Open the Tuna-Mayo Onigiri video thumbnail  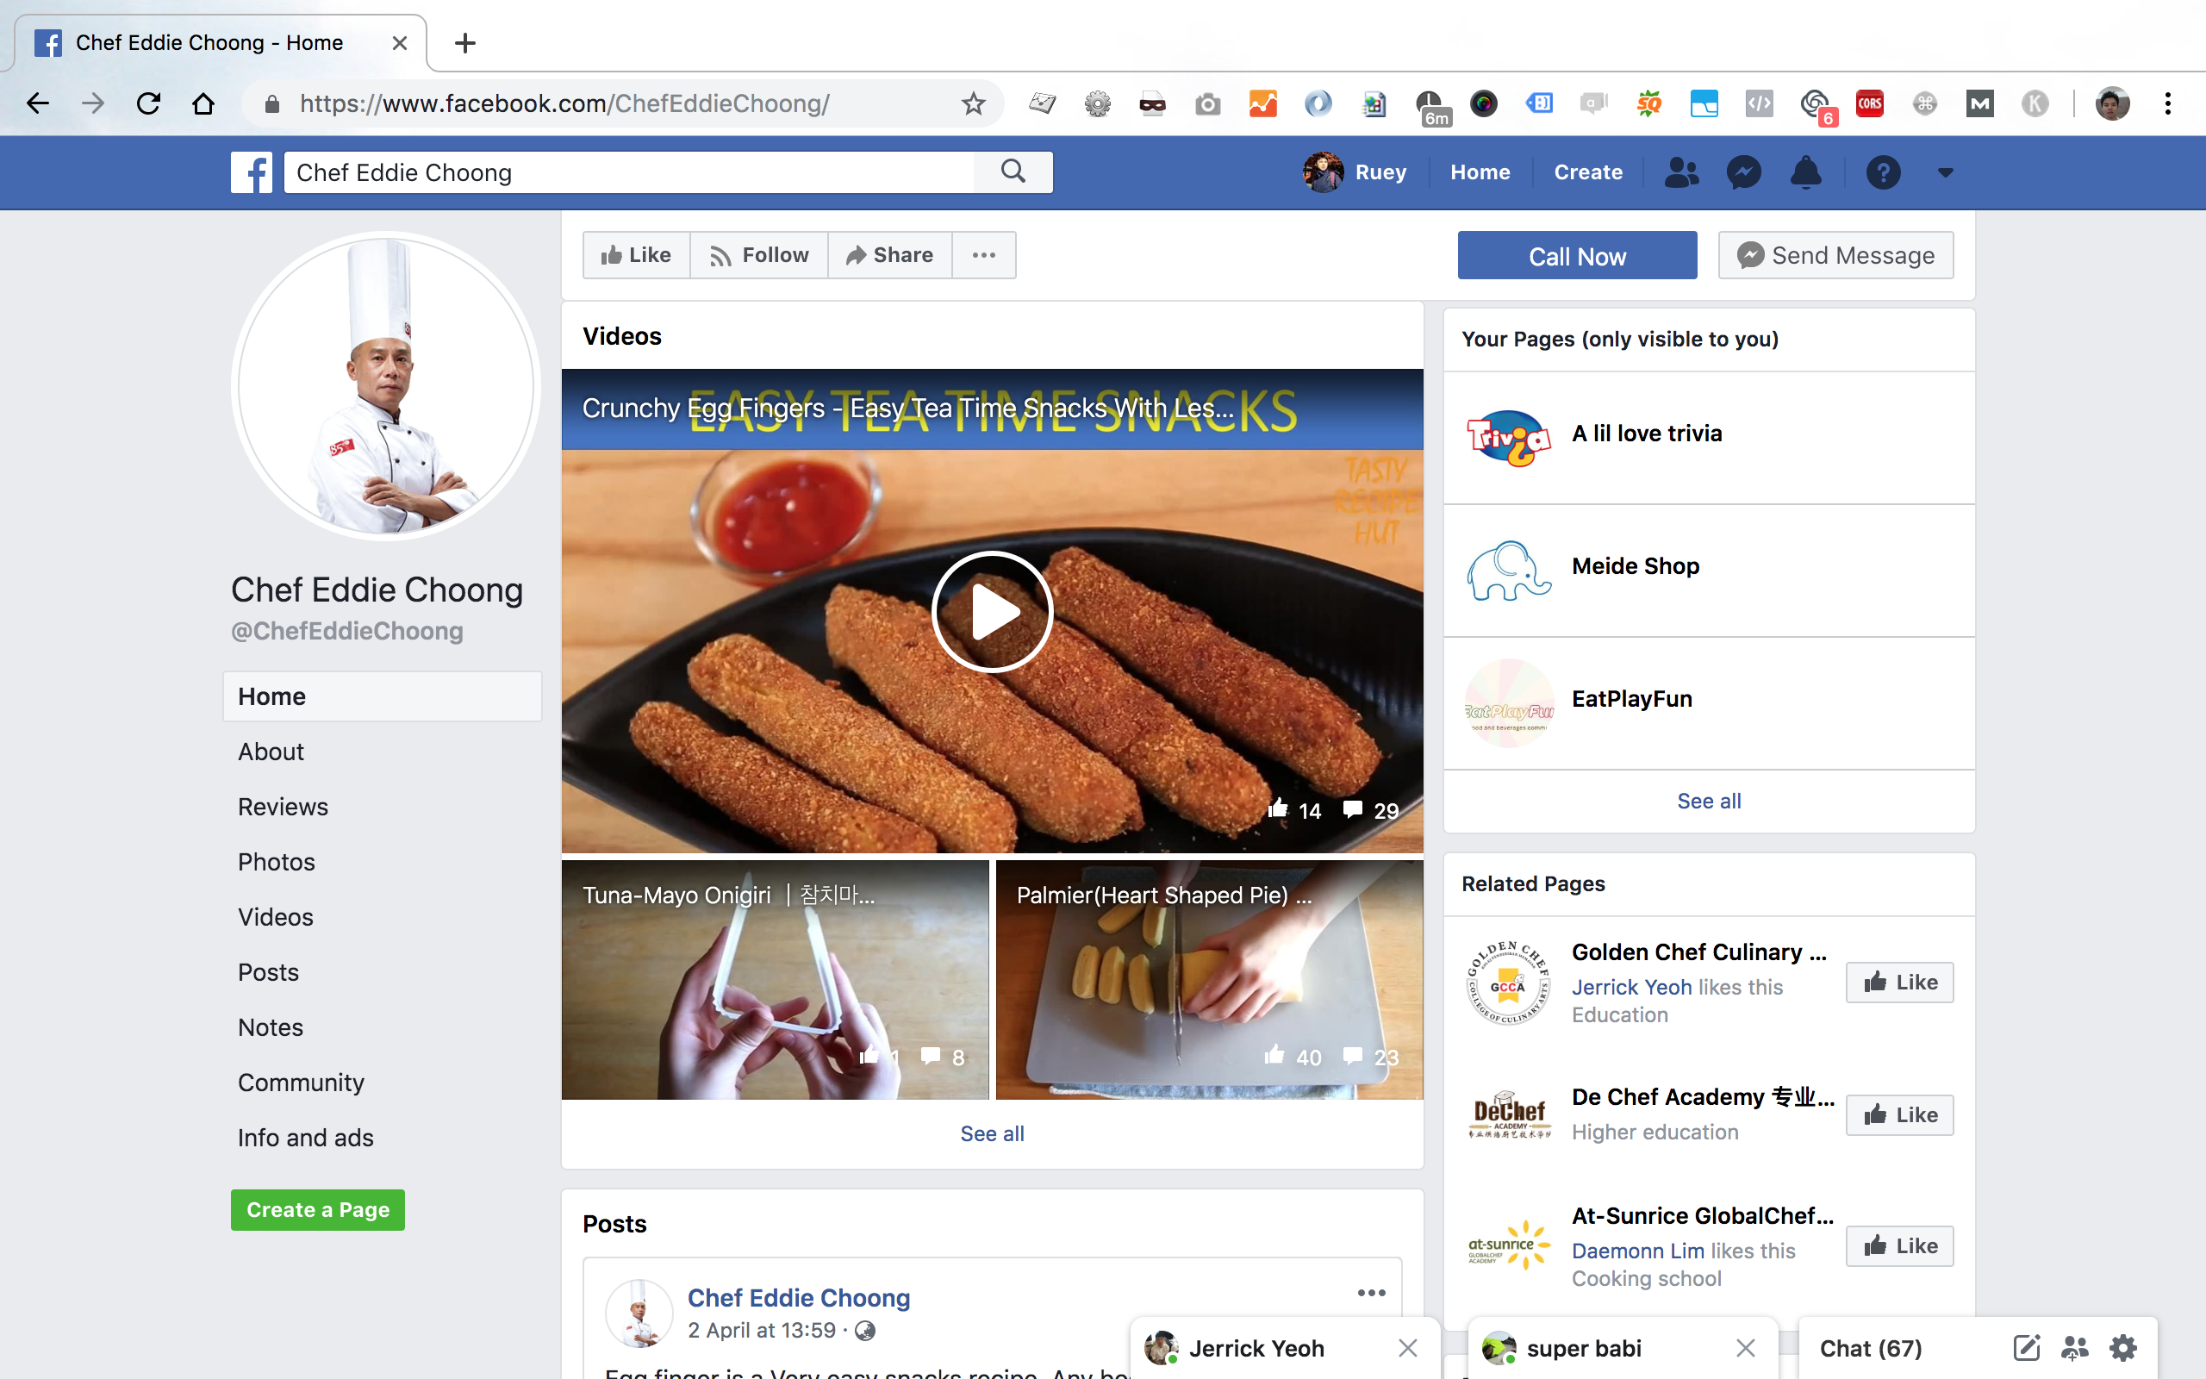tap(775, 980)
